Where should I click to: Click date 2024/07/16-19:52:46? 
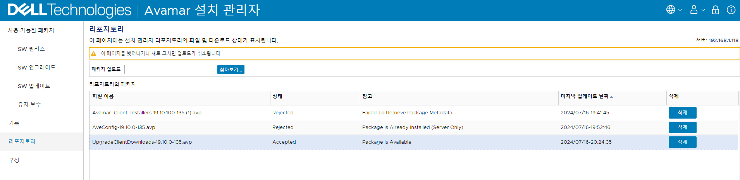(585, 127)
